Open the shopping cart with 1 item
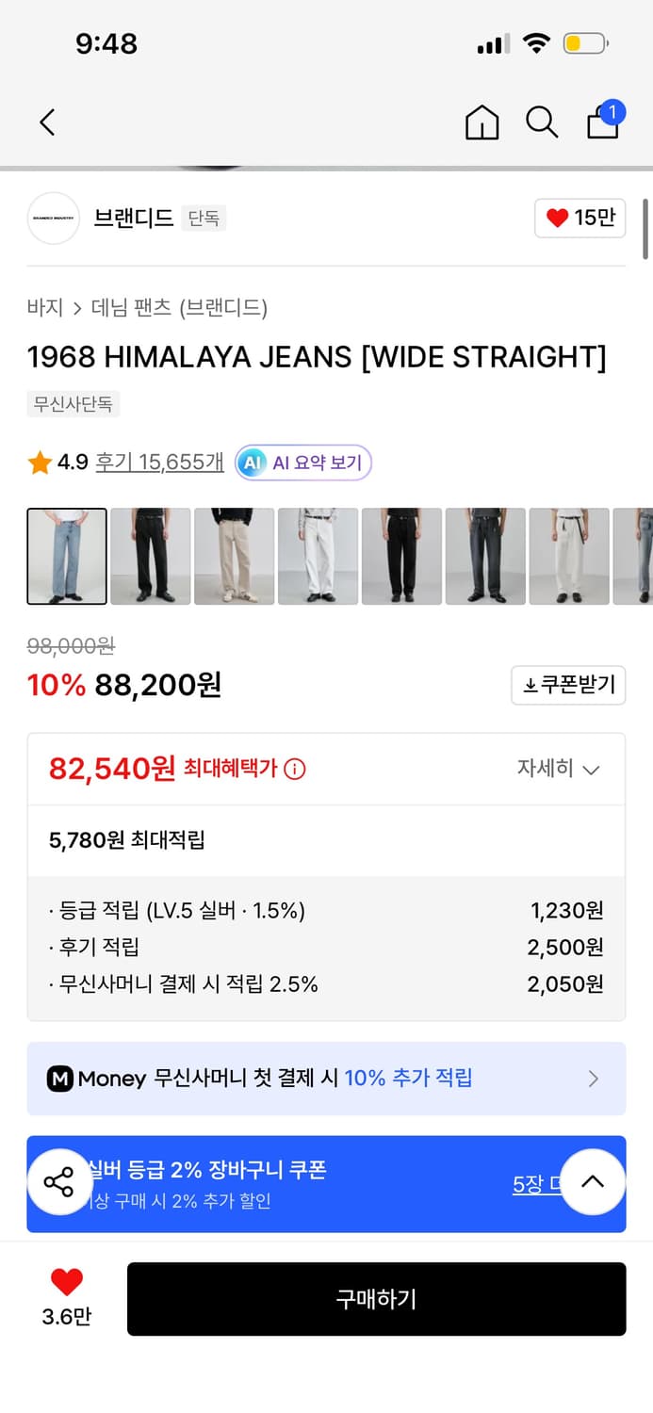The height and width of the screenshot is (1413, 653). click(x=602, y=123)
